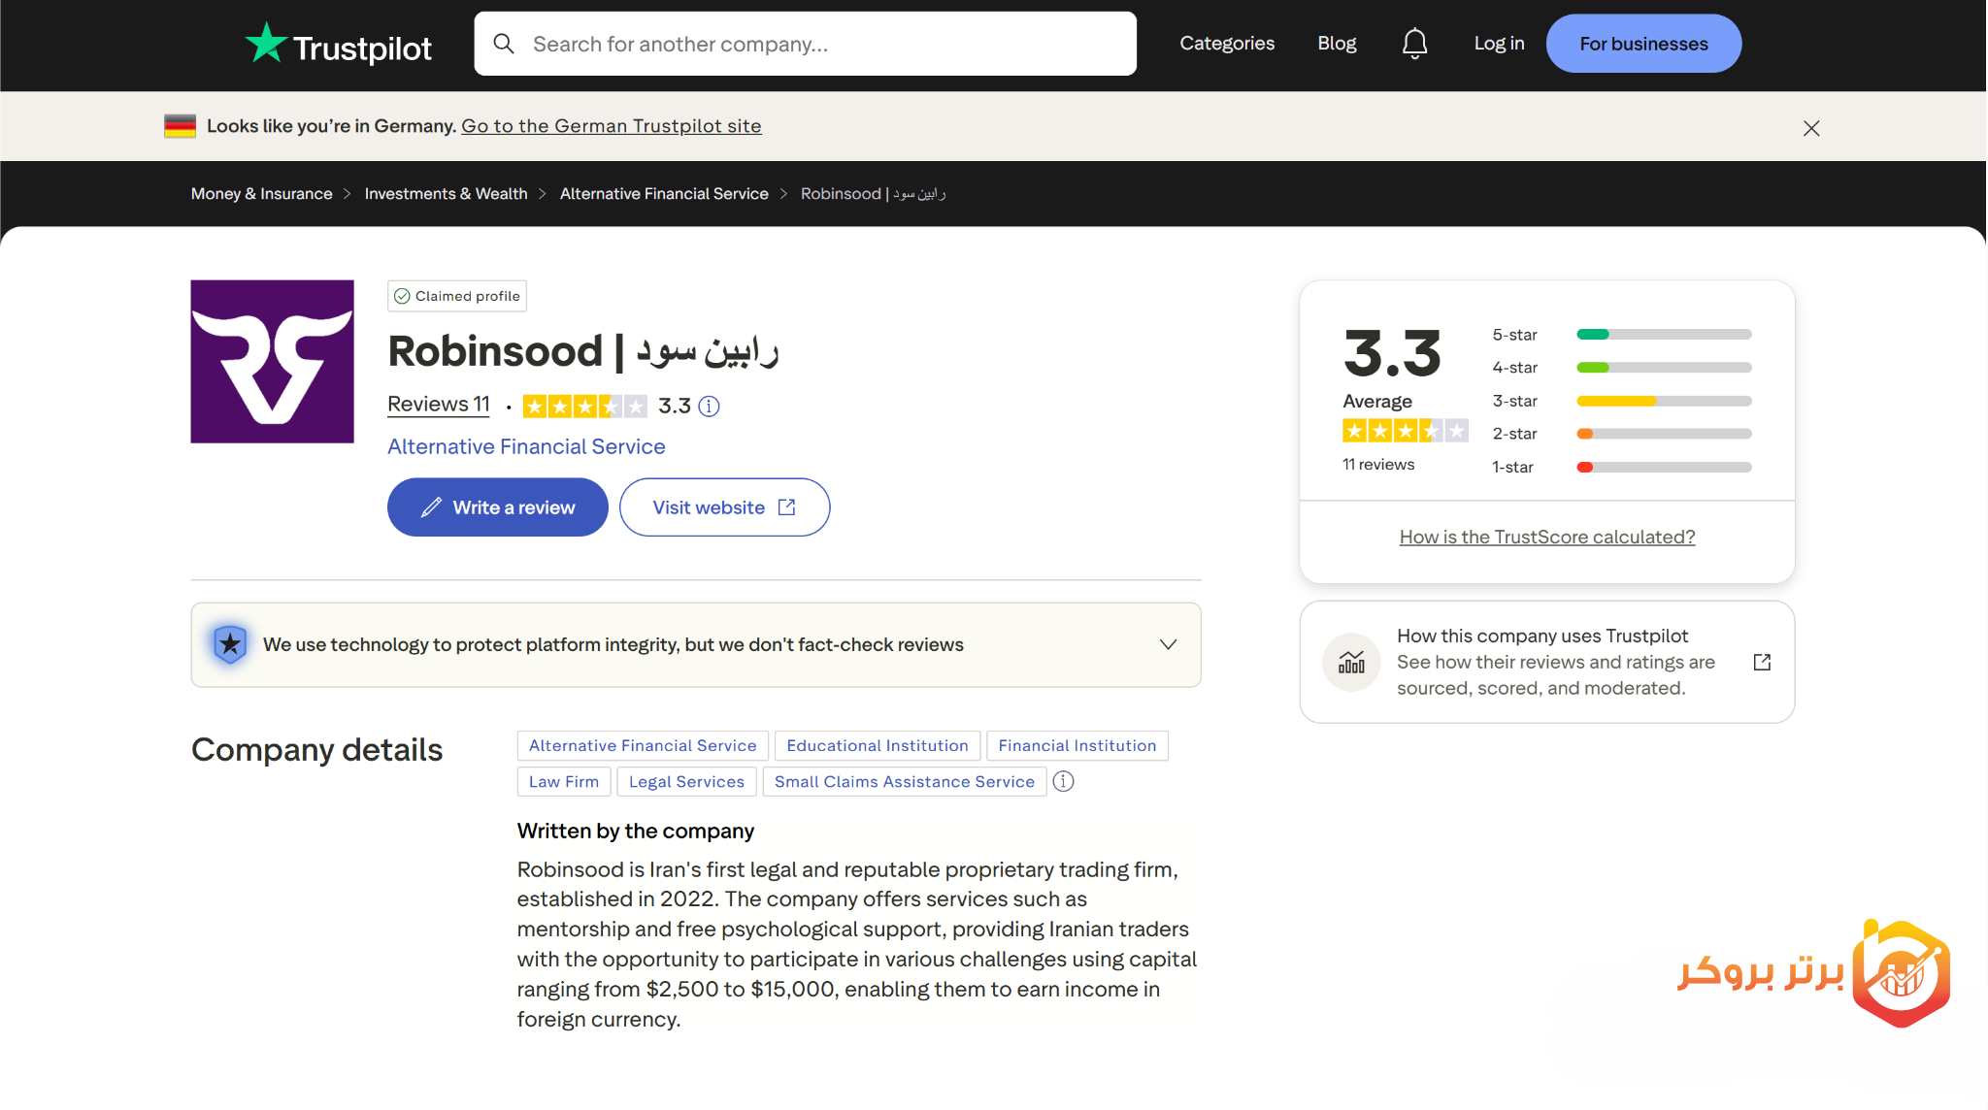Filter by 4-star rating bar
Viewport: 1988px width, 1110px height.
[x=1622, y=368]
